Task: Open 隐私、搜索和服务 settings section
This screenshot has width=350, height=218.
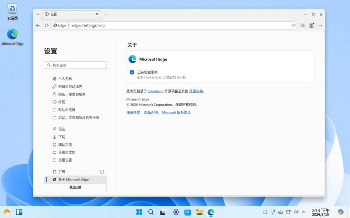Action: [75, 94]
